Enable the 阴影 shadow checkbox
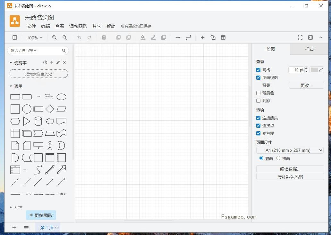This screenshot has height=235, width=331. point(258,101)
